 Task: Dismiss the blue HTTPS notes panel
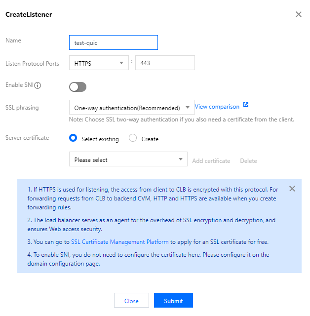(292, 189)
